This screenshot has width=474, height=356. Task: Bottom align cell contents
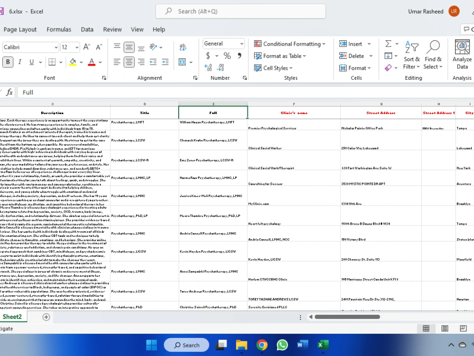(141, 47)
